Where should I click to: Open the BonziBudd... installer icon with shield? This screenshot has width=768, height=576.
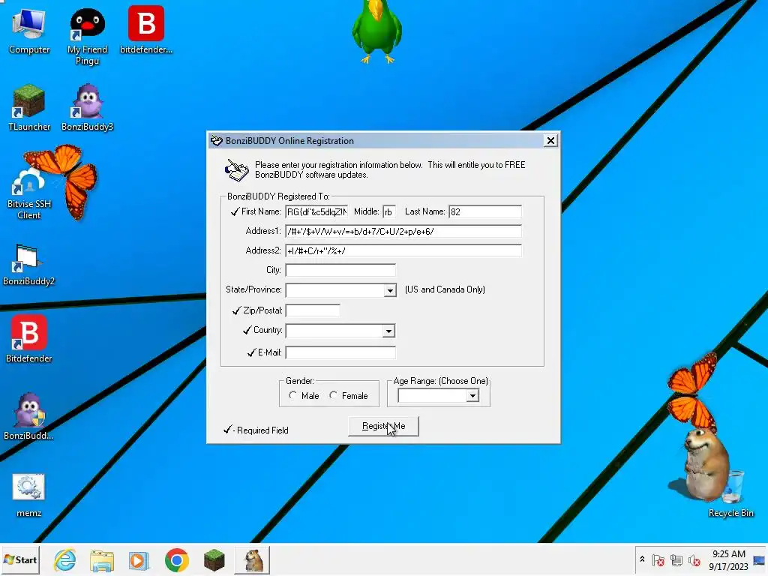(x=29, y=416)
